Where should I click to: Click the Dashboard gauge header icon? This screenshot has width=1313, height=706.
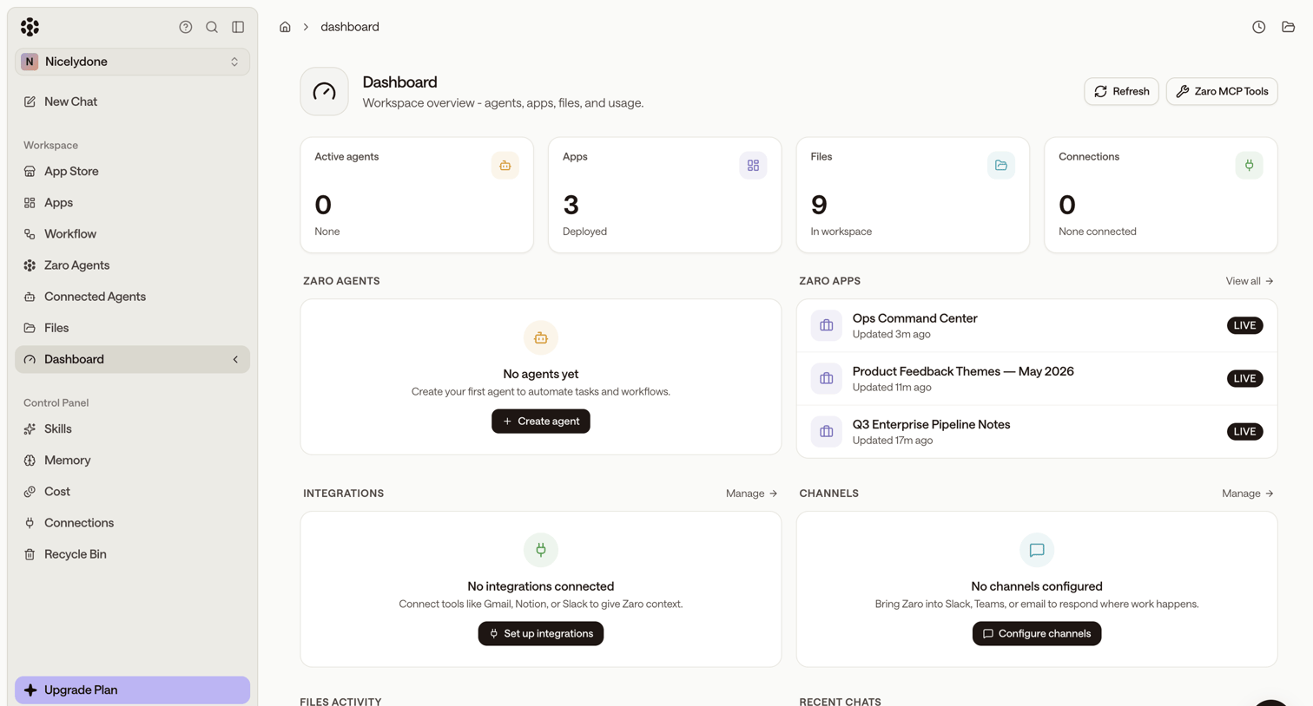click(x=324, y=91)
